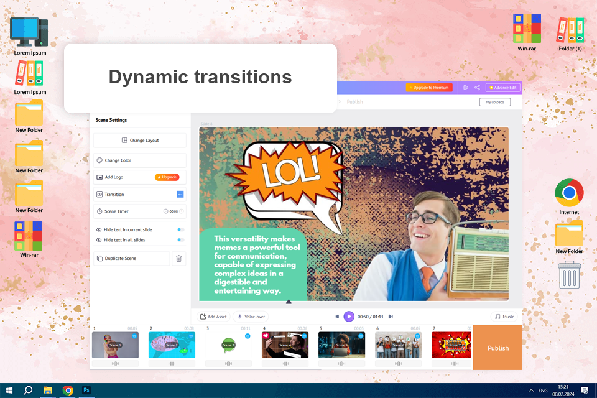Screen dimensions: 597x398
Task: Click the blue transition preview swatch
Action: tap(180, 194)
